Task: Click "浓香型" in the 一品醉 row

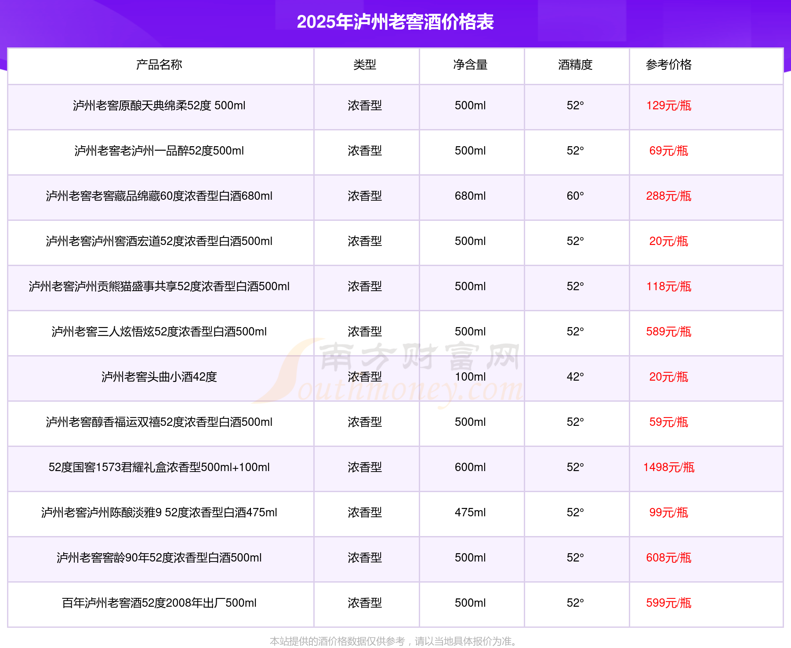Action: click(365, 151)
